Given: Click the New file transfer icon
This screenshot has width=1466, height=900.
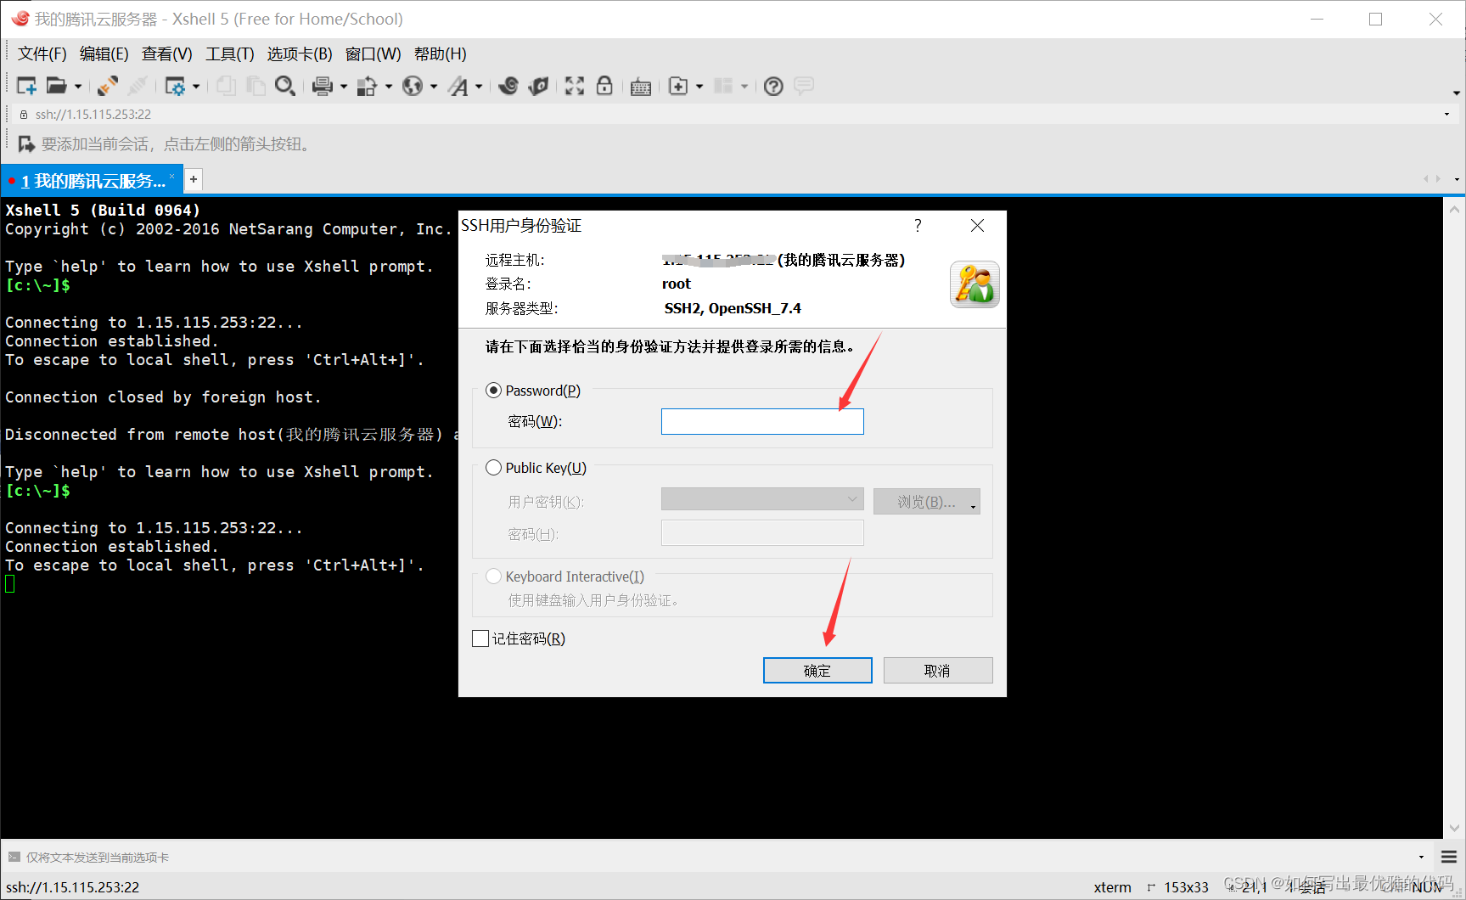Looking at the screenshot, I should [678, 86].
